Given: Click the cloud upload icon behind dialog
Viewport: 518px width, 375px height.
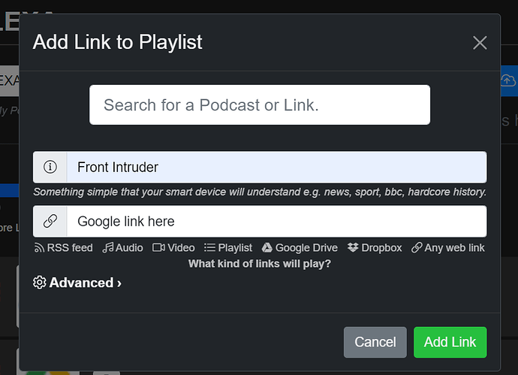Looking at the screenshot, I should (x=507, y=80).
